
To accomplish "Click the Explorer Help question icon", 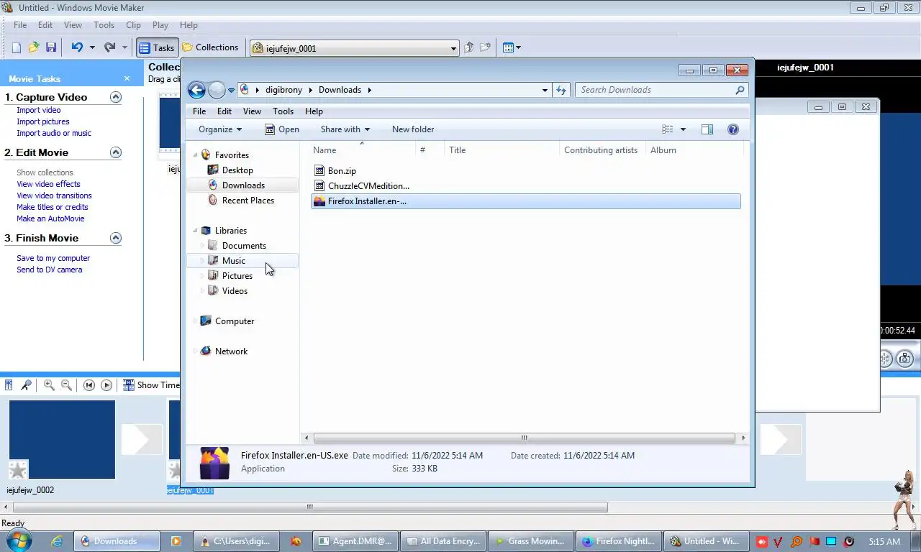I will [x=733, y=129].
